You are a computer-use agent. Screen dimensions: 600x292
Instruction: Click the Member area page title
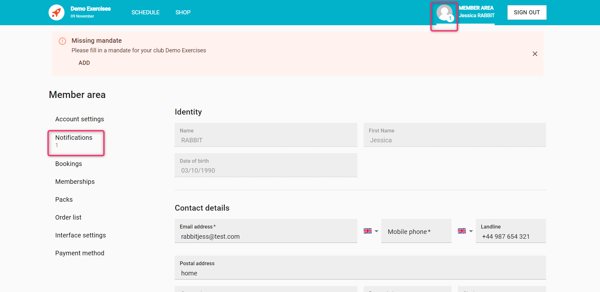(x=77, y=95)
